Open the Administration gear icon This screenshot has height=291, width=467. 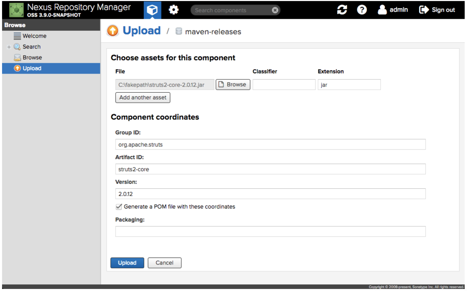[x=174, y=10]
